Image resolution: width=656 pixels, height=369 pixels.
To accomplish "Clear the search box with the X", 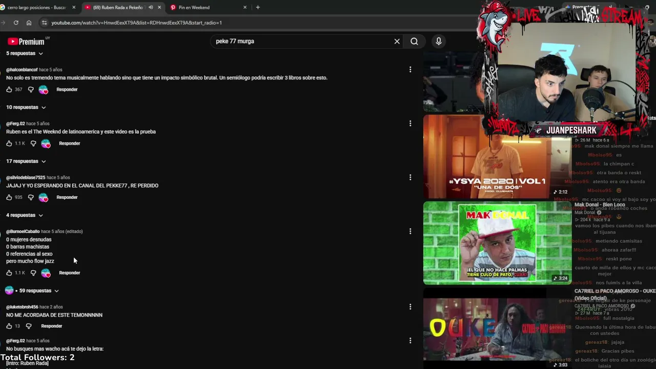I will point(397,42).
